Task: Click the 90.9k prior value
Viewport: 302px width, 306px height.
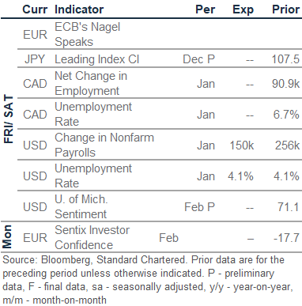Action: pos(285,84)
